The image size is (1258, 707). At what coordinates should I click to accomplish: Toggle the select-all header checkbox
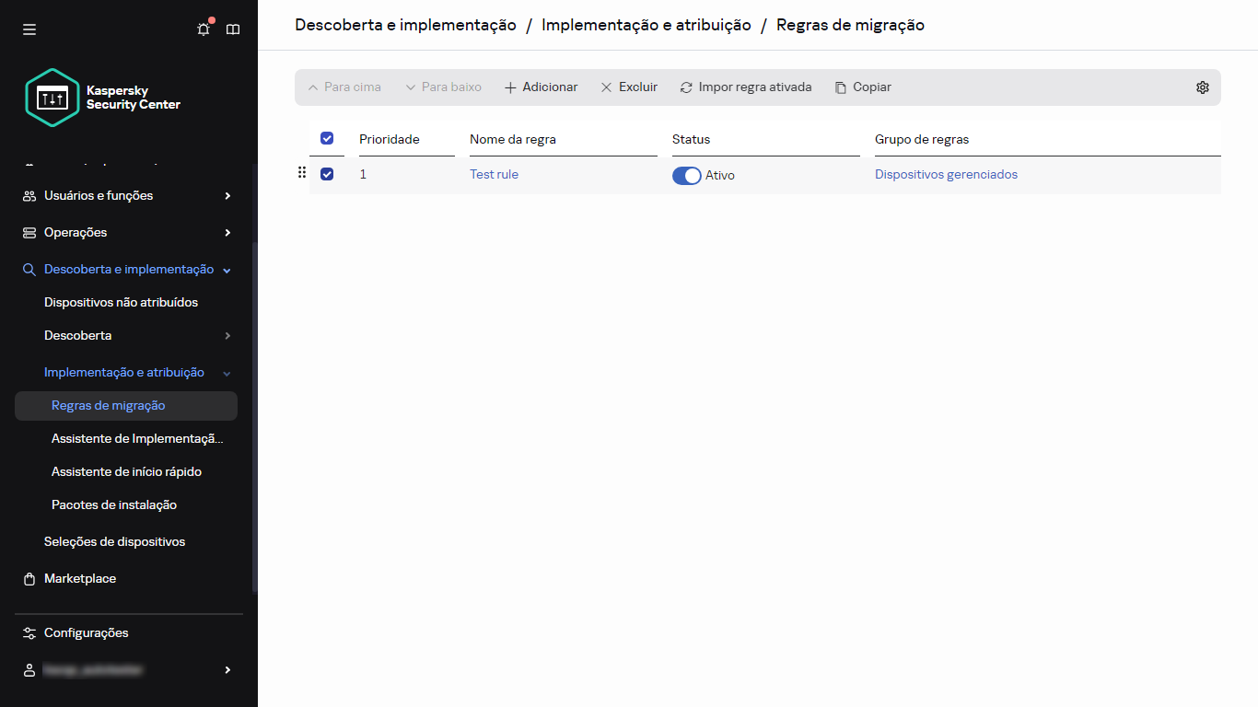tap(327, 138)
